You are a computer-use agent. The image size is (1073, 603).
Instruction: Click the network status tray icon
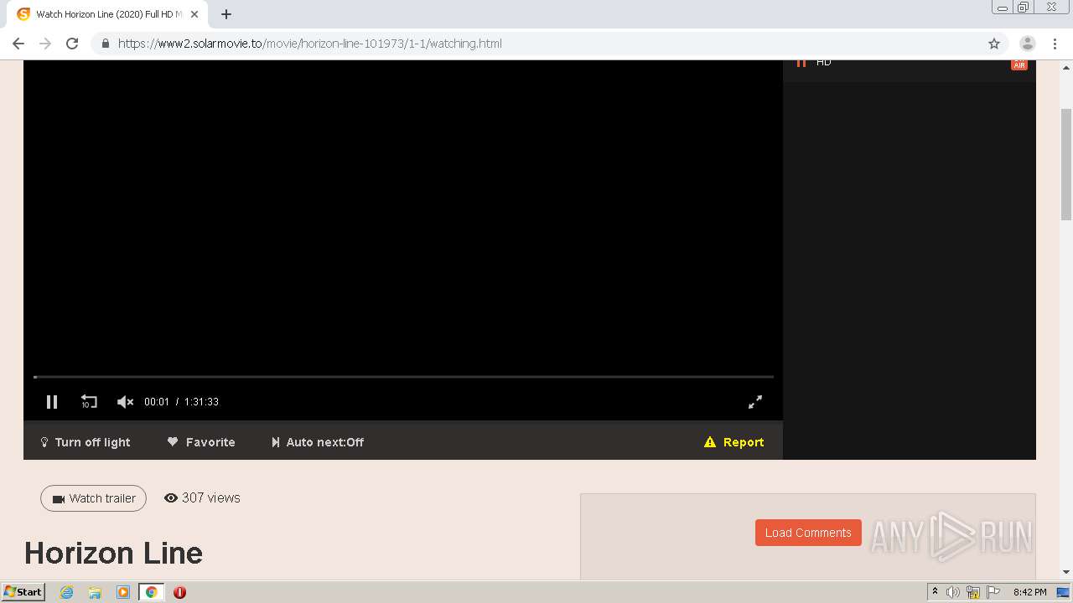pos(973,592)
